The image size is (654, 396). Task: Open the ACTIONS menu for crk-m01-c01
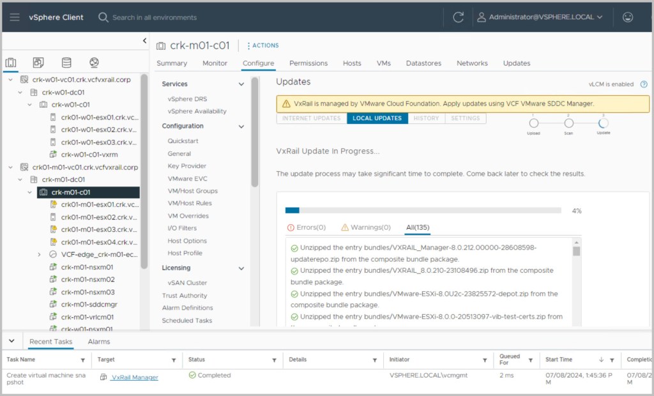pos(262,45)
